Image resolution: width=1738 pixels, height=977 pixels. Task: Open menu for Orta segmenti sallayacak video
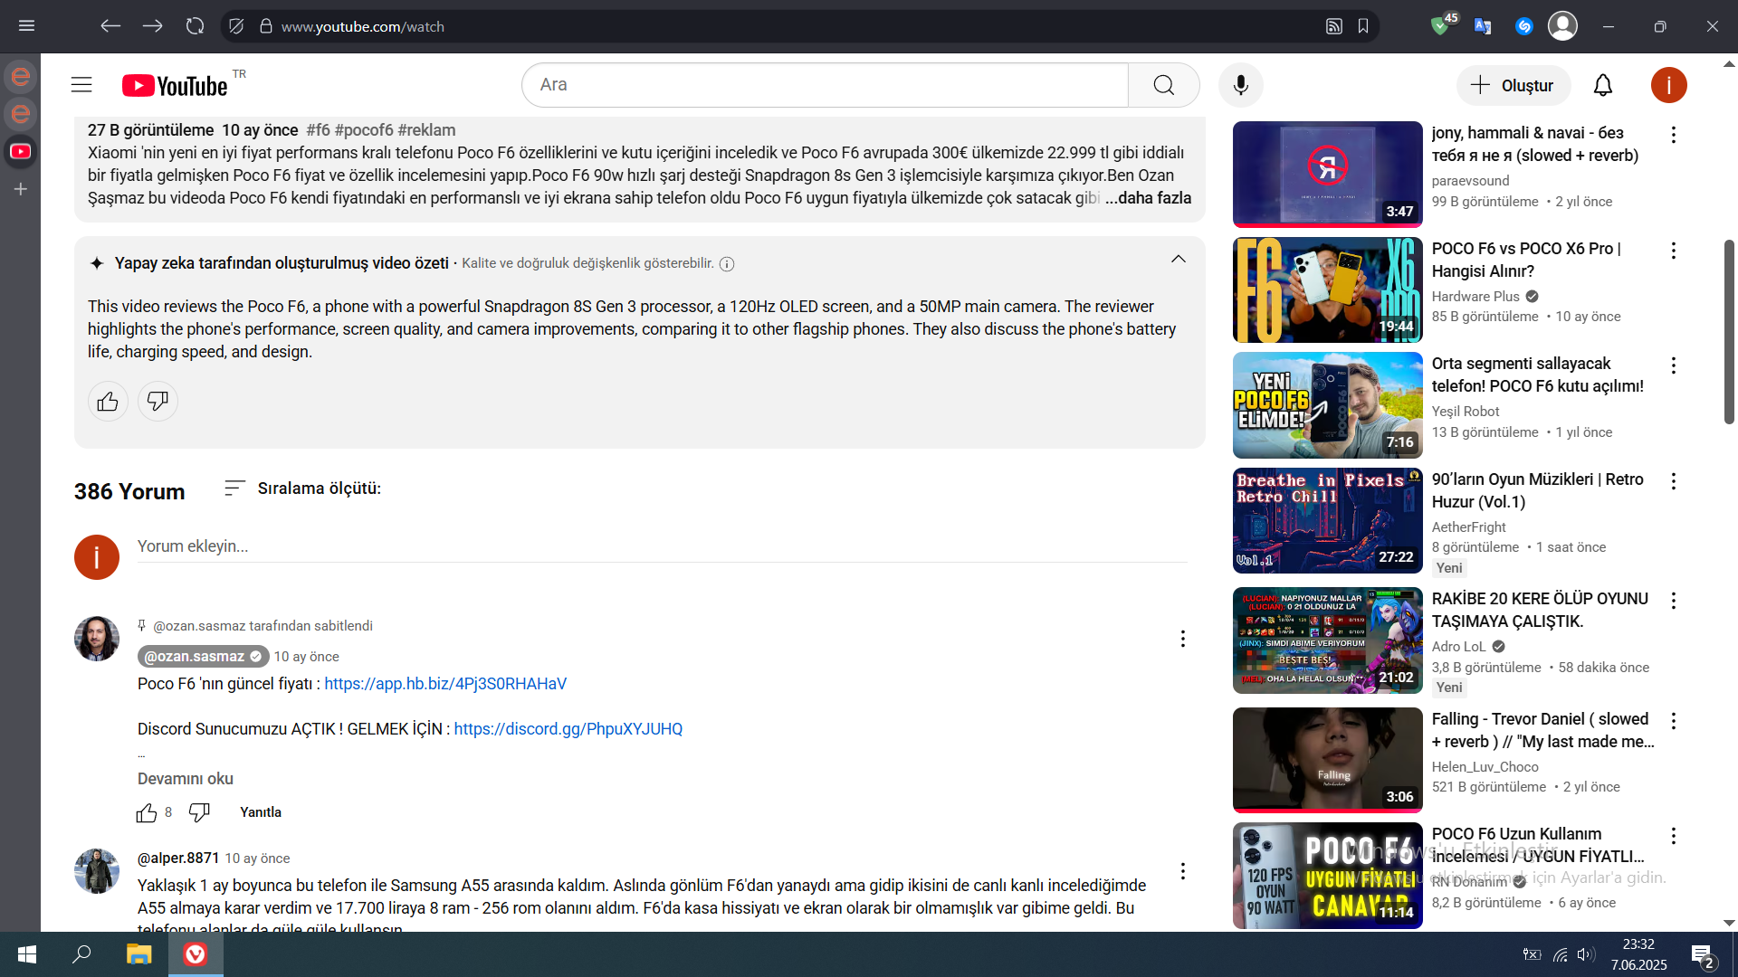tap(1673, 365)
